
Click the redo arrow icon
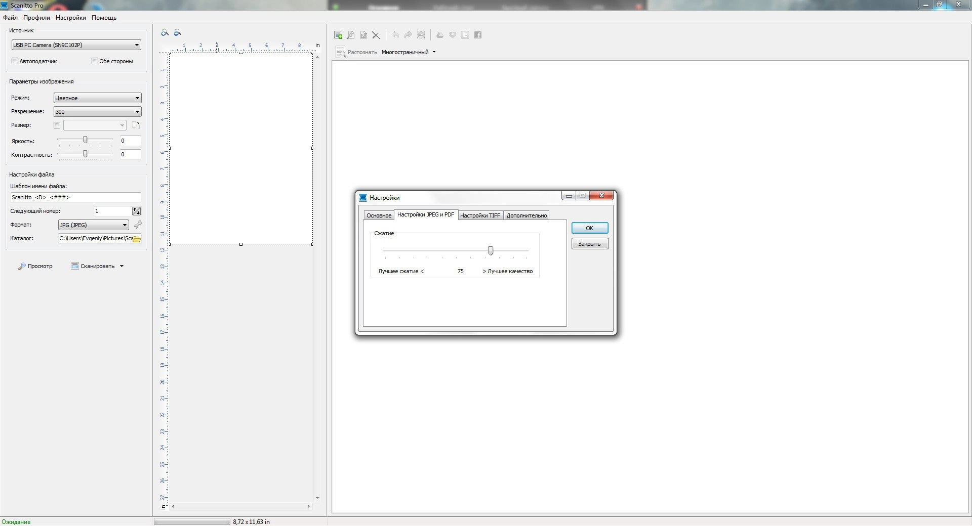tap(408, 35)
